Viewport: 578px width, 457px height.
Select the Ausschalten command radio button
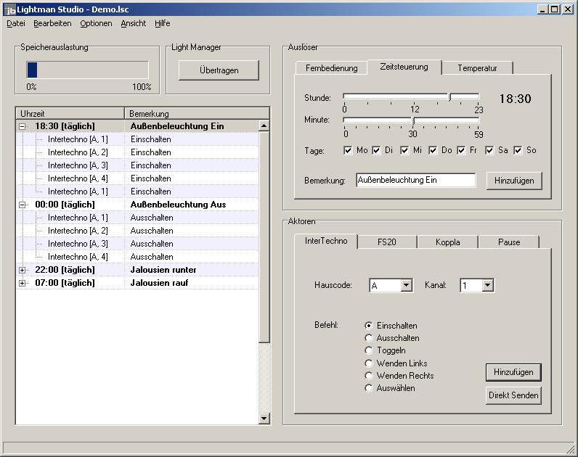click(x=369, y=338)
